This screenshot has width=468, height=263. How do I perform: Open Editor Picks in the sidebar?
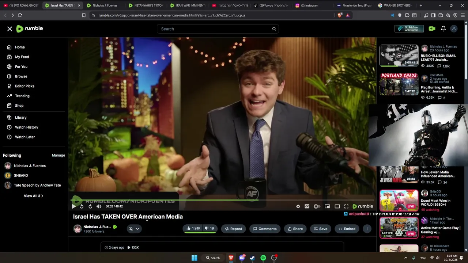24,86
